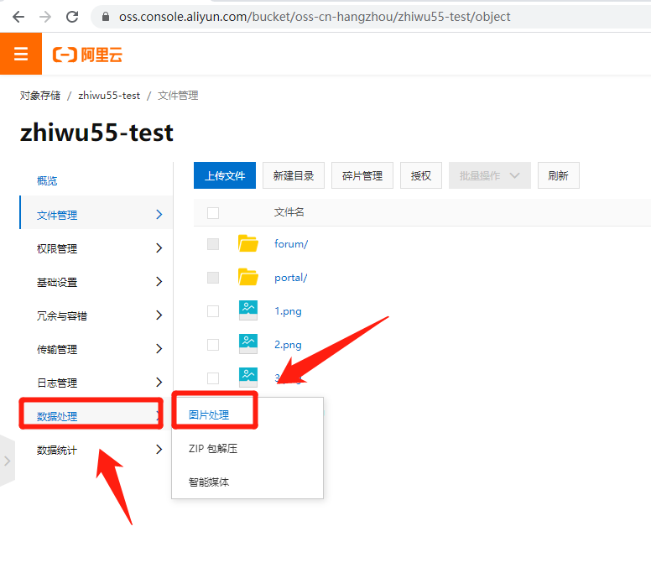Select 日志管理 in the sidebar
The width and height of the screenshot is (651, 568).
(57, 383)
